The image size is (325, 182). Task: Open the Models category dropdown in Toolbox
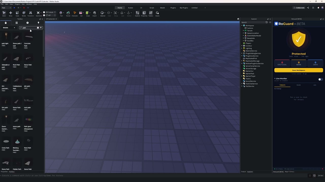9,28
